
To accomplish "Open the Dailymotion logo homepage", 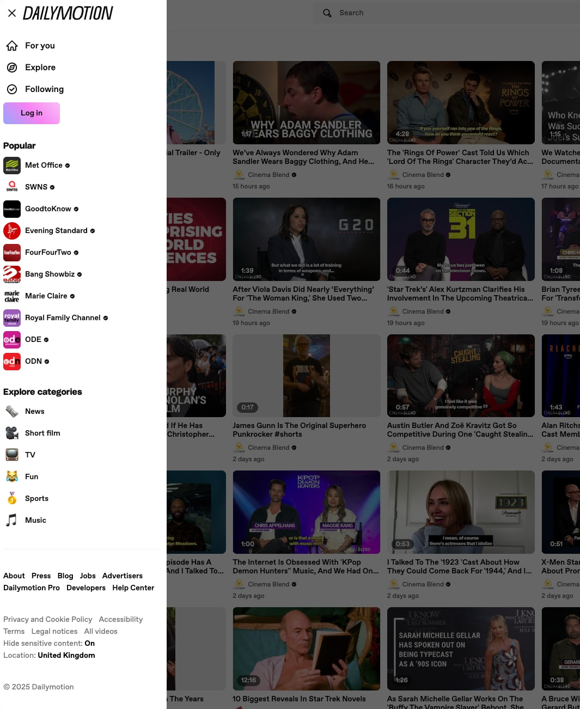I will click(x=68, y=13).
